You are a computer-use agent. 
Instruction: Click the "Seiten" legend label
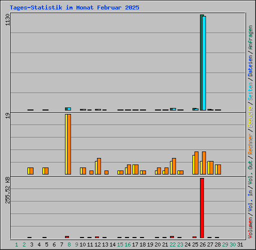[250, 91]
